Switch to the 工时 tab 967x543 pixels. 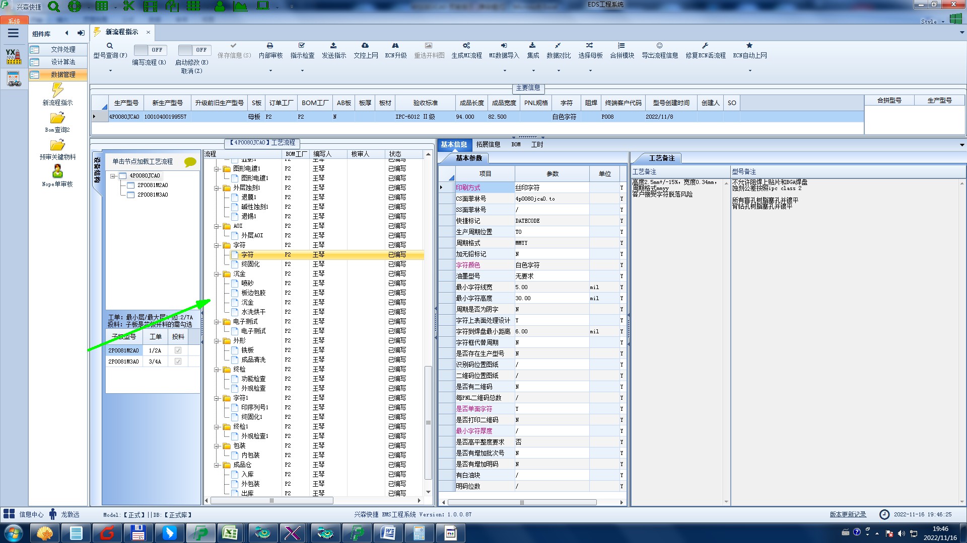coord(537,145)
